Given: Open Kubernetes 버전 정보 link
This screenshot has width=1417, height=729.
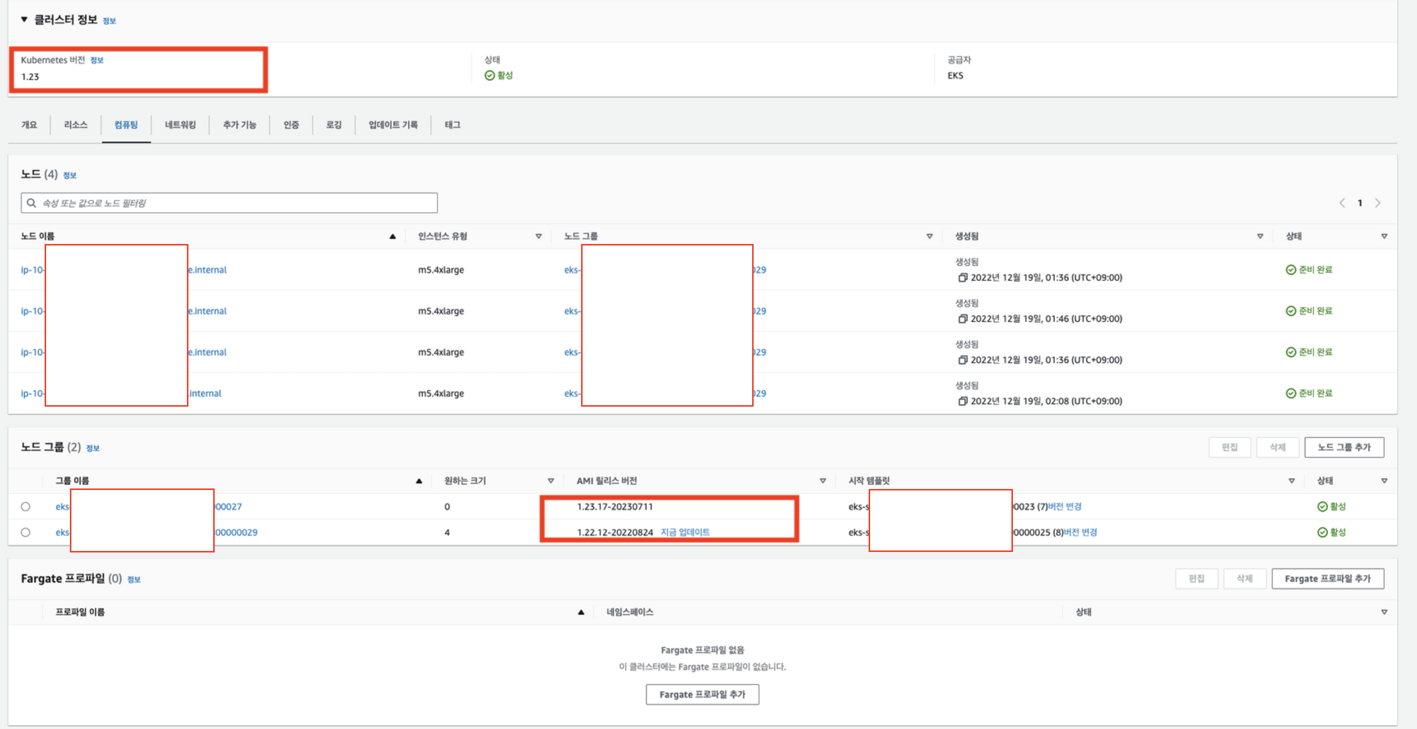Looking at the screenshot, I should (97, 60).
